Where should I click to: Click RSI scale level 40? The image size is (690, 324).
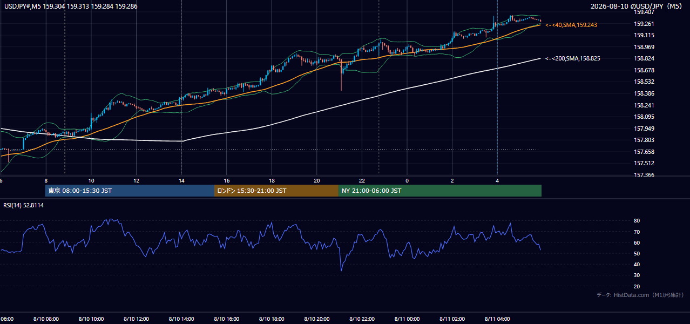click(637, 264)
